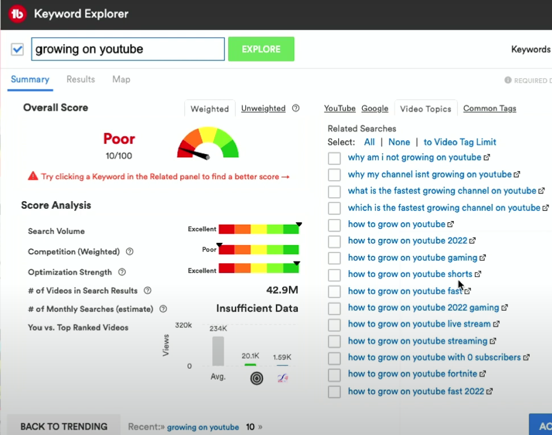Tick checkbox for 'how to grow on youtube live stream'
Screen dimensions: 552x435
334,325
